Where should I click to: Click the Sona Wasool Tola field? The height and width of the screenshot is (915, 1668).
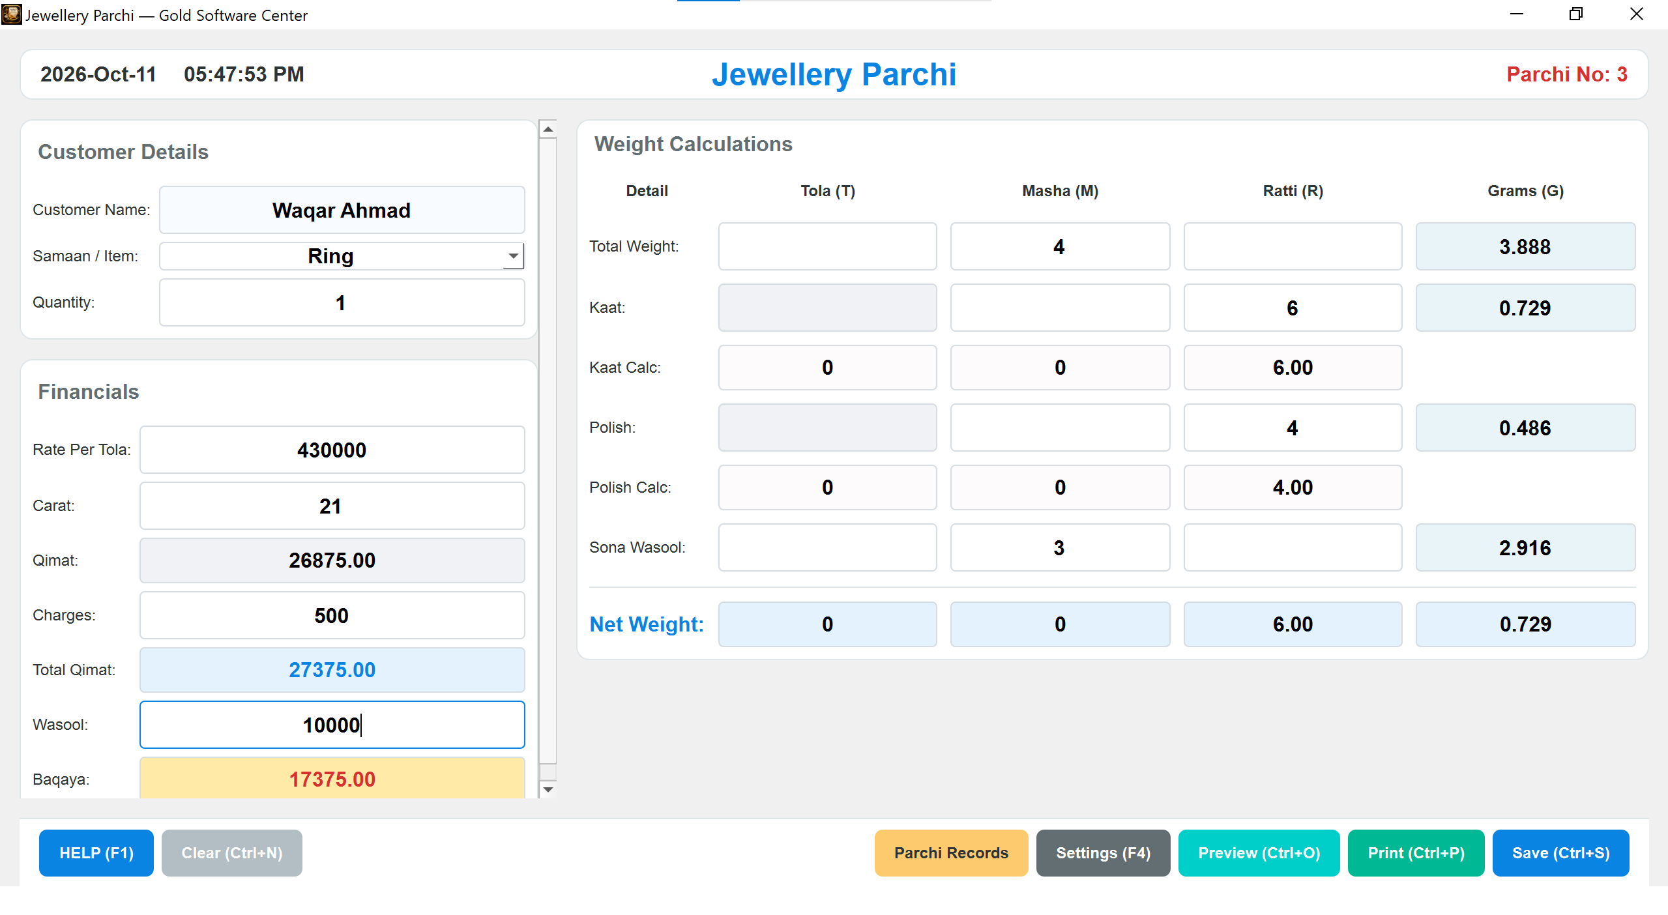pos(827,547)
